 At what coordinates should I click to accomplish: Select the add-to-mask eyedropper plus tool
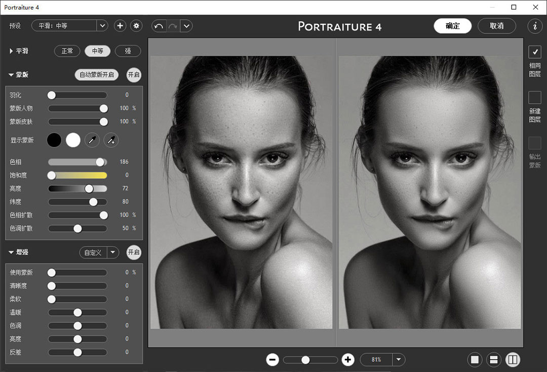click(x=111, y=140)
